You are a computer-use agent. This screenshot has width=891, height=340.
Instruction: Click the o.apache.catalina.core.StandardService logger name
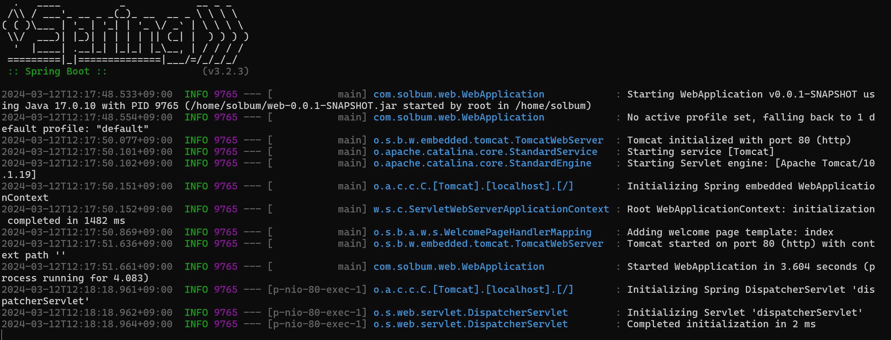click(x=485, y=152)
